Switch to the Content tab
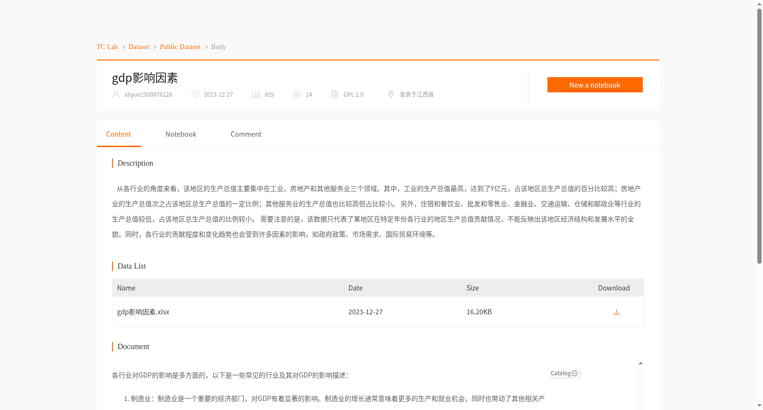763x410 pixels. (x=119, y=134)
